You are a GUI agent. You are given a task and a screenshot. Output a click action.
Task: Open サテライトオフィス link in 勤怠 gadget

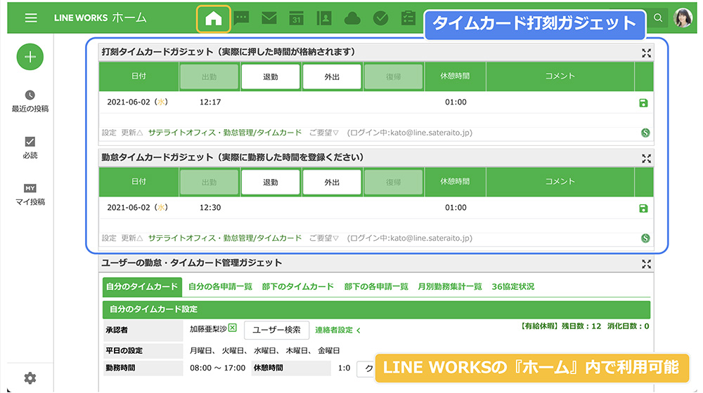pos(225,238)
